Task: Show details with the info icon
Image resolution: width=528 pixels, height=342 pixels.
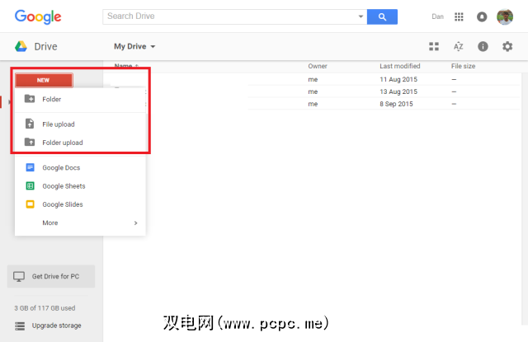Action: point(483,46)
